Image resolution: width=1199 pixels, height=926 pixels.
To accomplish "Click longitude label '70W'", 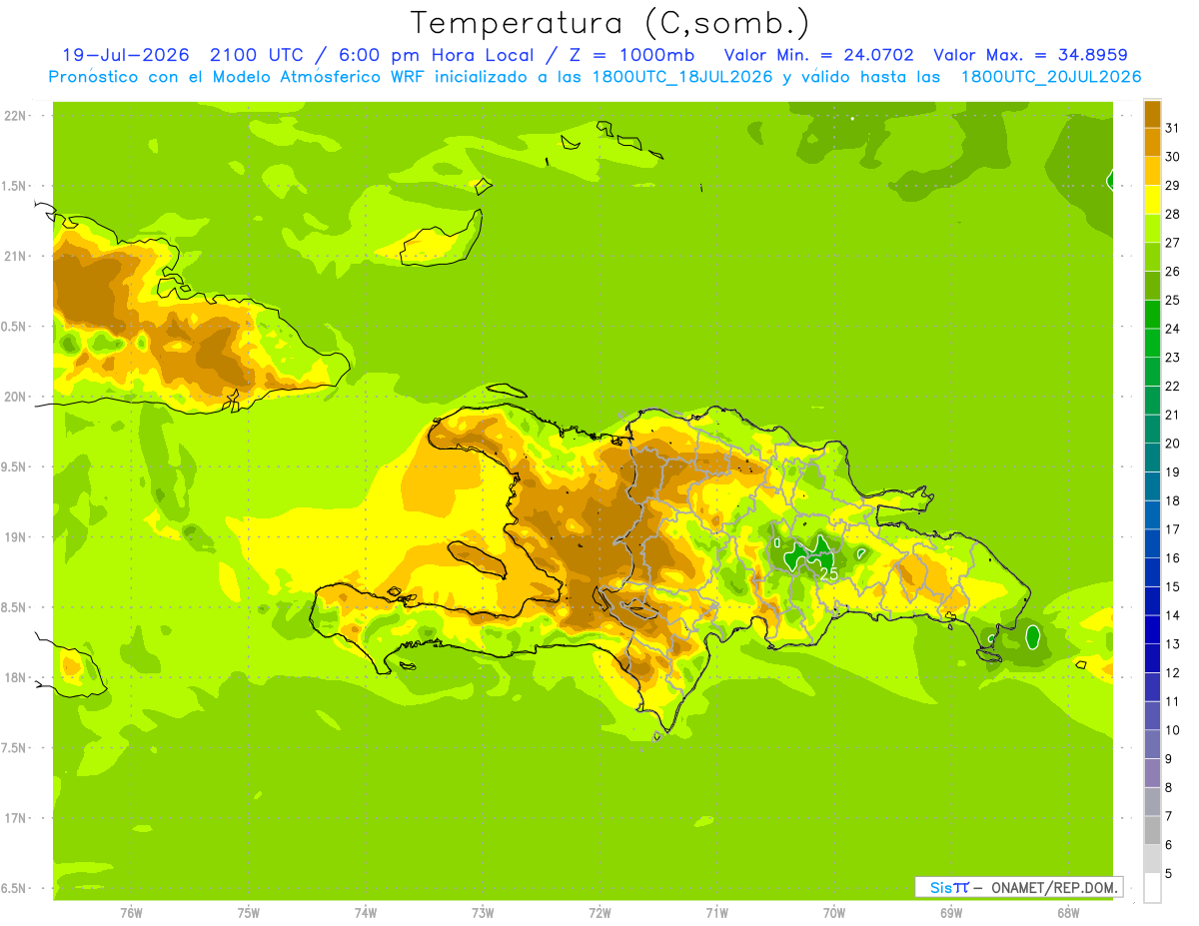I will tap(834, 912).
